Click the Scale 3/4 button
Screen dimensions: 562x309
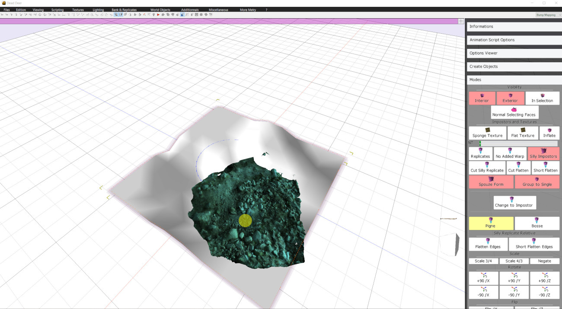pyautogui.click(x=483, y=261)
